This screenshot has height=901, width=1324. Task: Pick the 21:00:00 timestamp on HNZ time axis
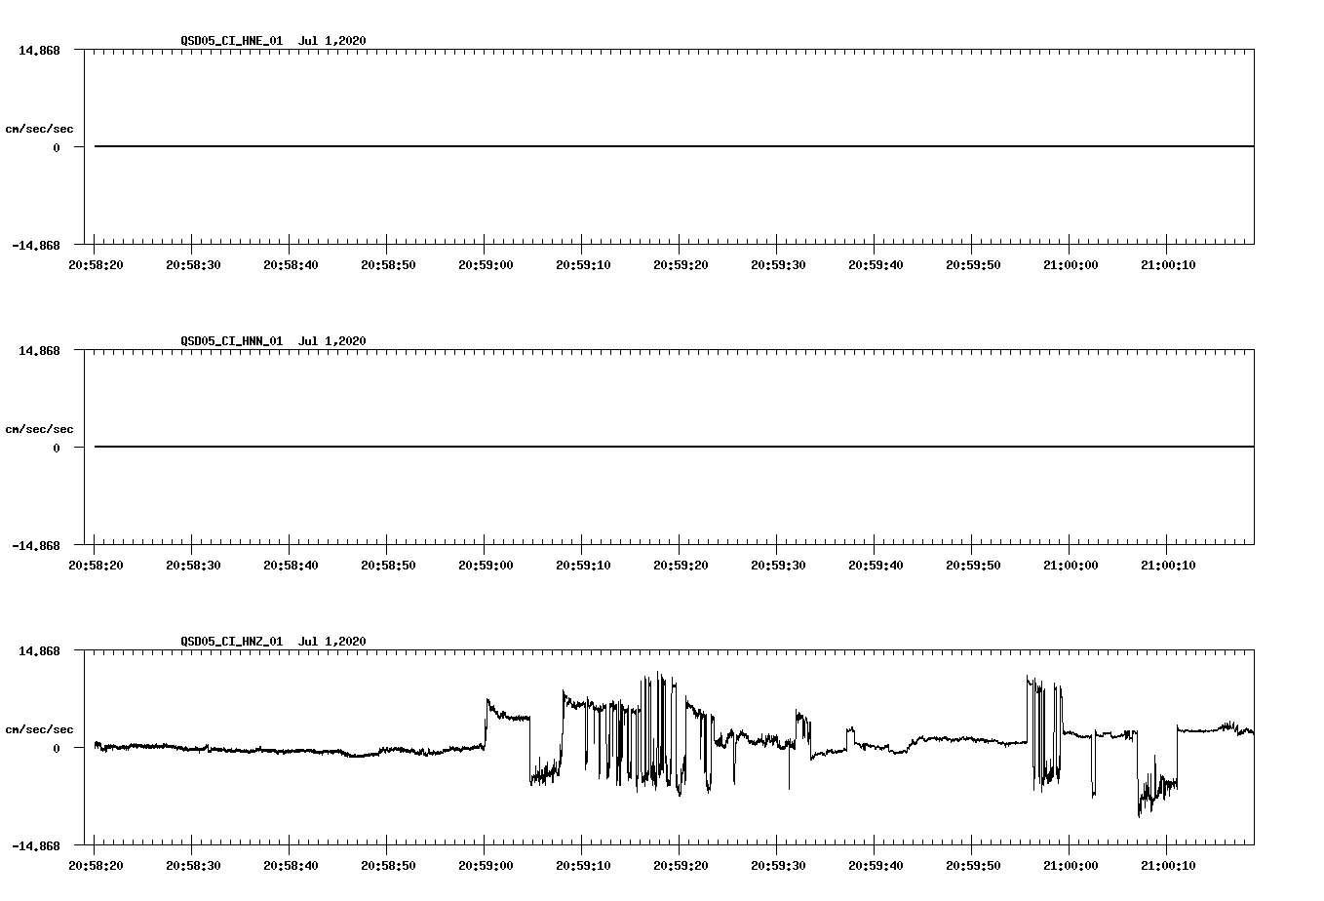point(1071,865)
